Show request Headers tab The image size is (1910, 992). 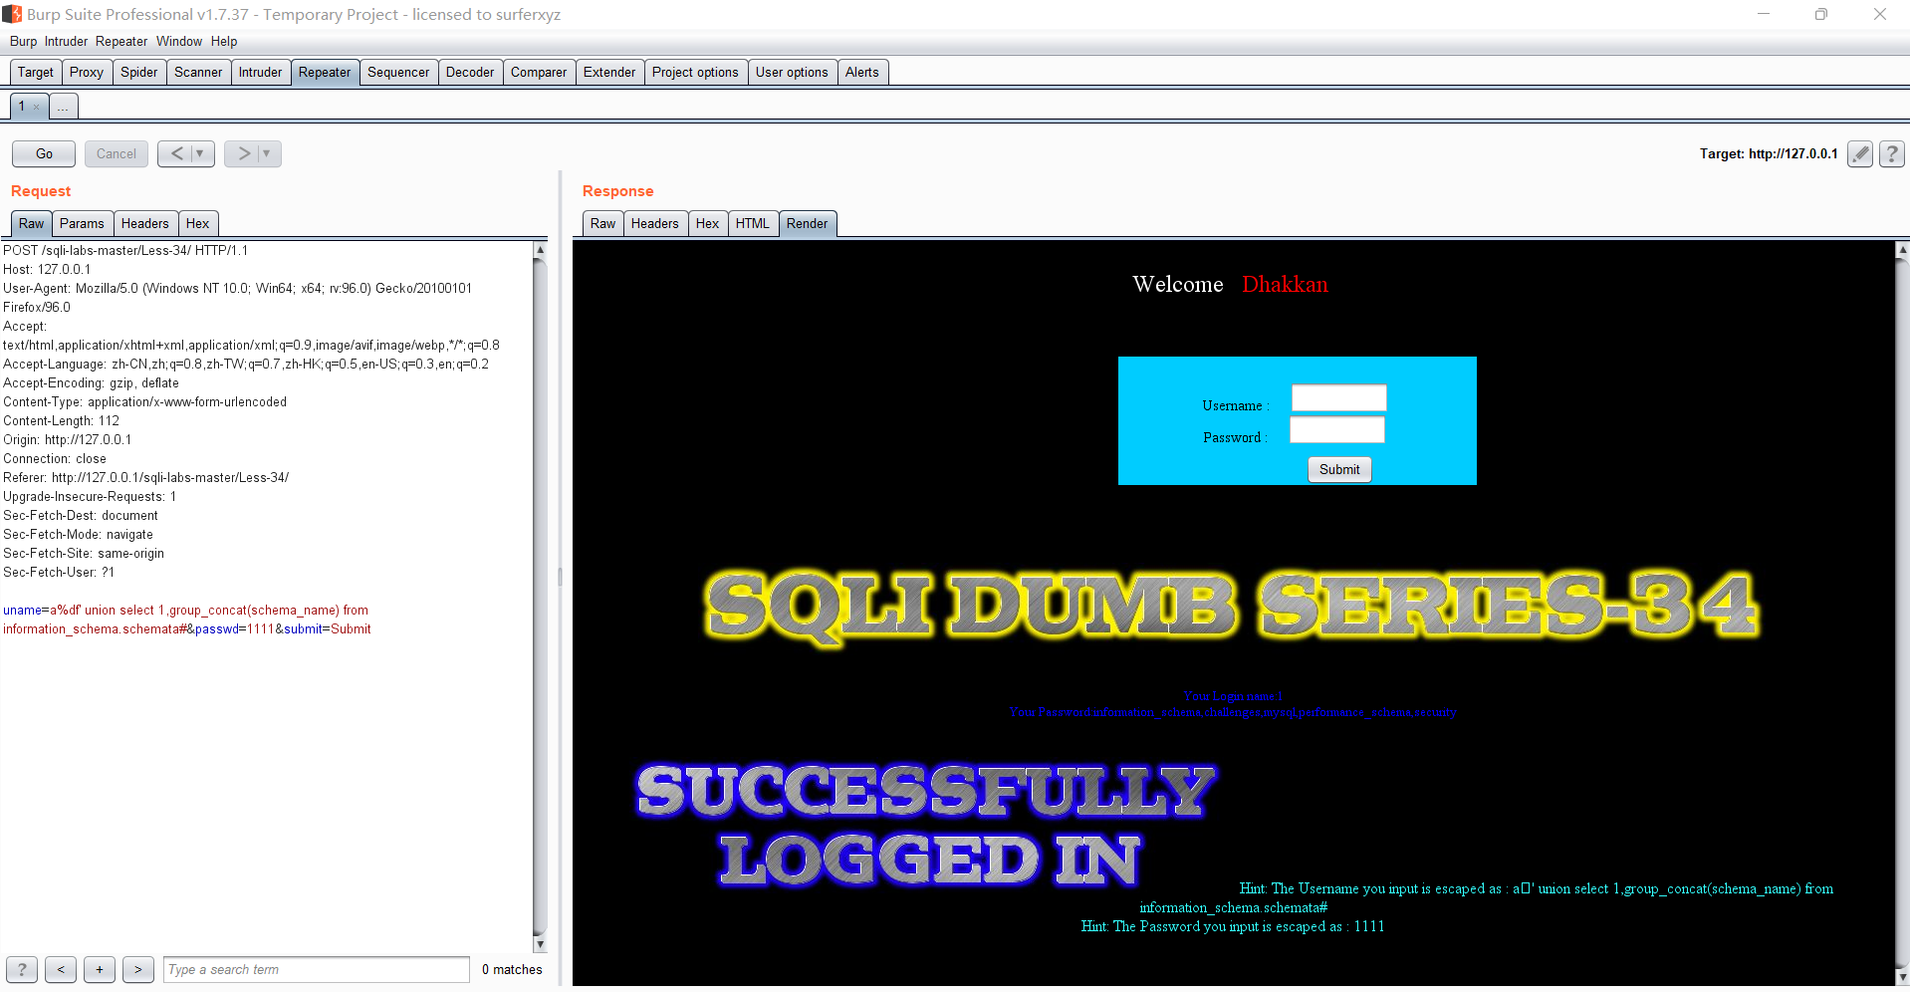pyautogui.click(x=145, y=223)
